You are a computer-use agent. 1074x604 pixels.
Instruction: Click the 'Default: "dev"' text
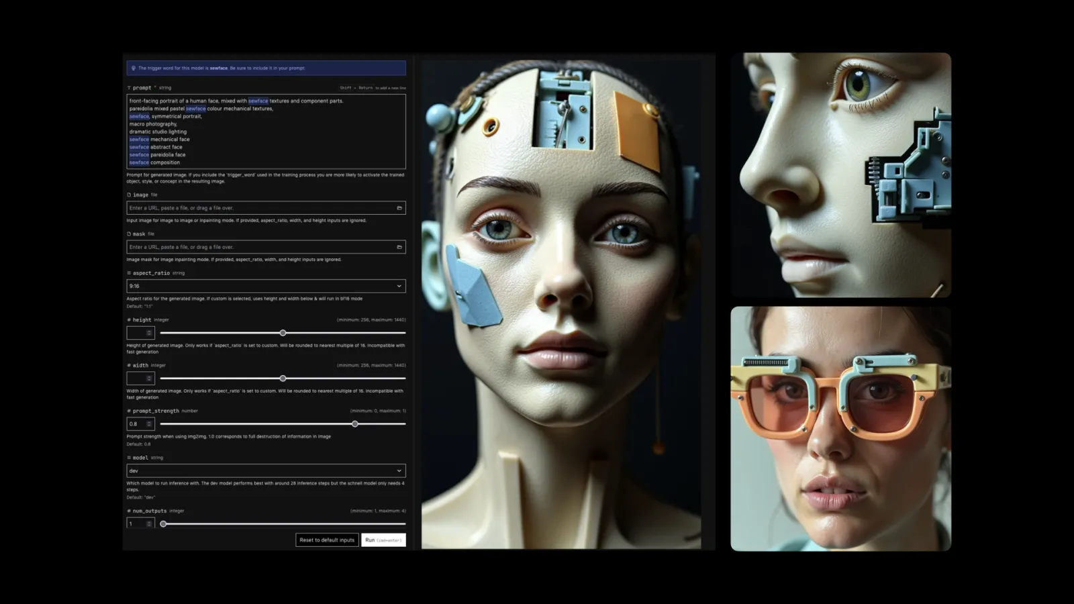141,497
